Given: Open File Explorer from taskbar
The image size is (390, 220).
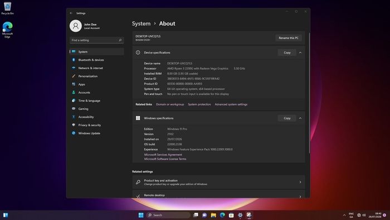Looking at the screenshot, I should (213, 215).
